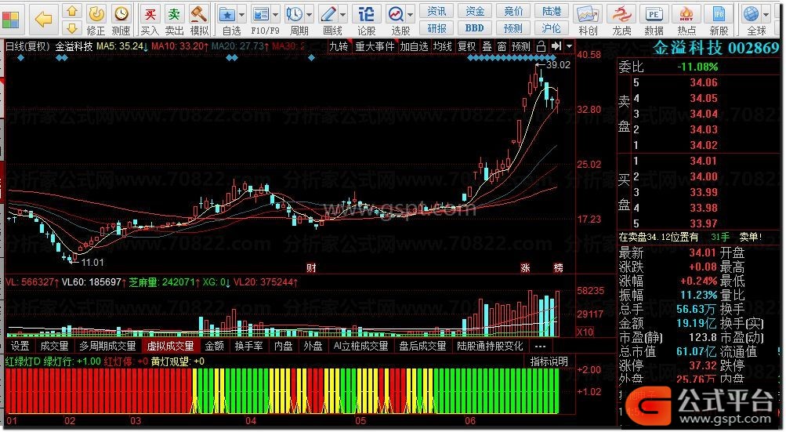Click the 财 marker on the chart
Image resolution: width=786 pixels, height=432 pixels.
tap(311, 268)
